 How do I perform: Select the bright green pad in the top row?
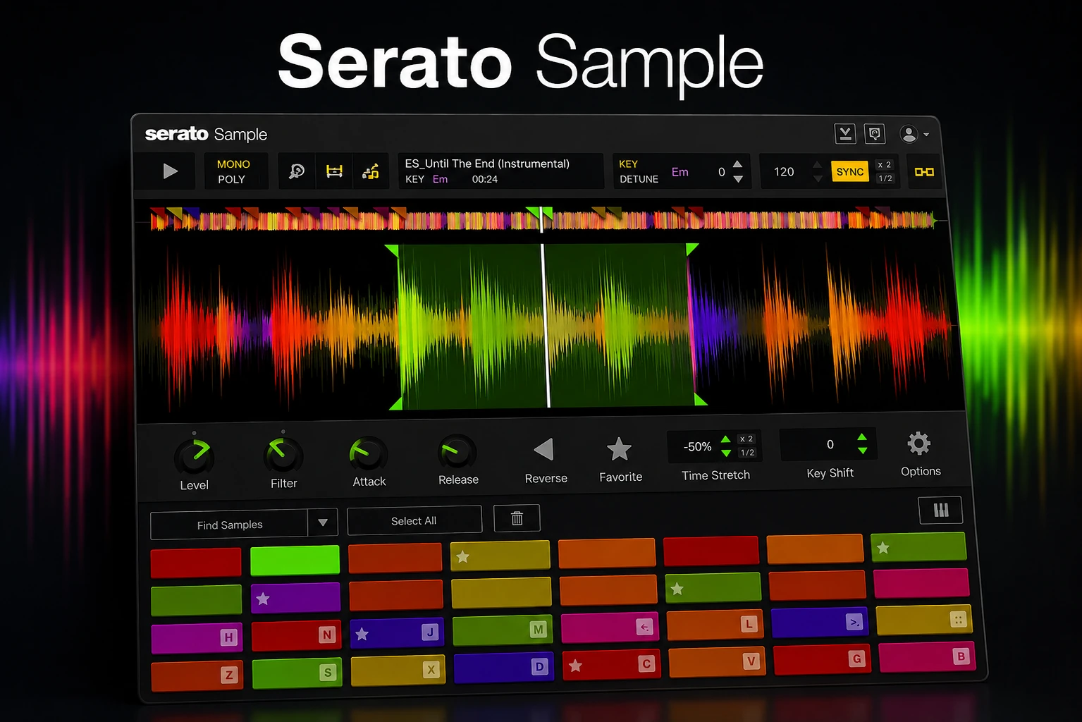pyautogui.click(x=295, y=561)
